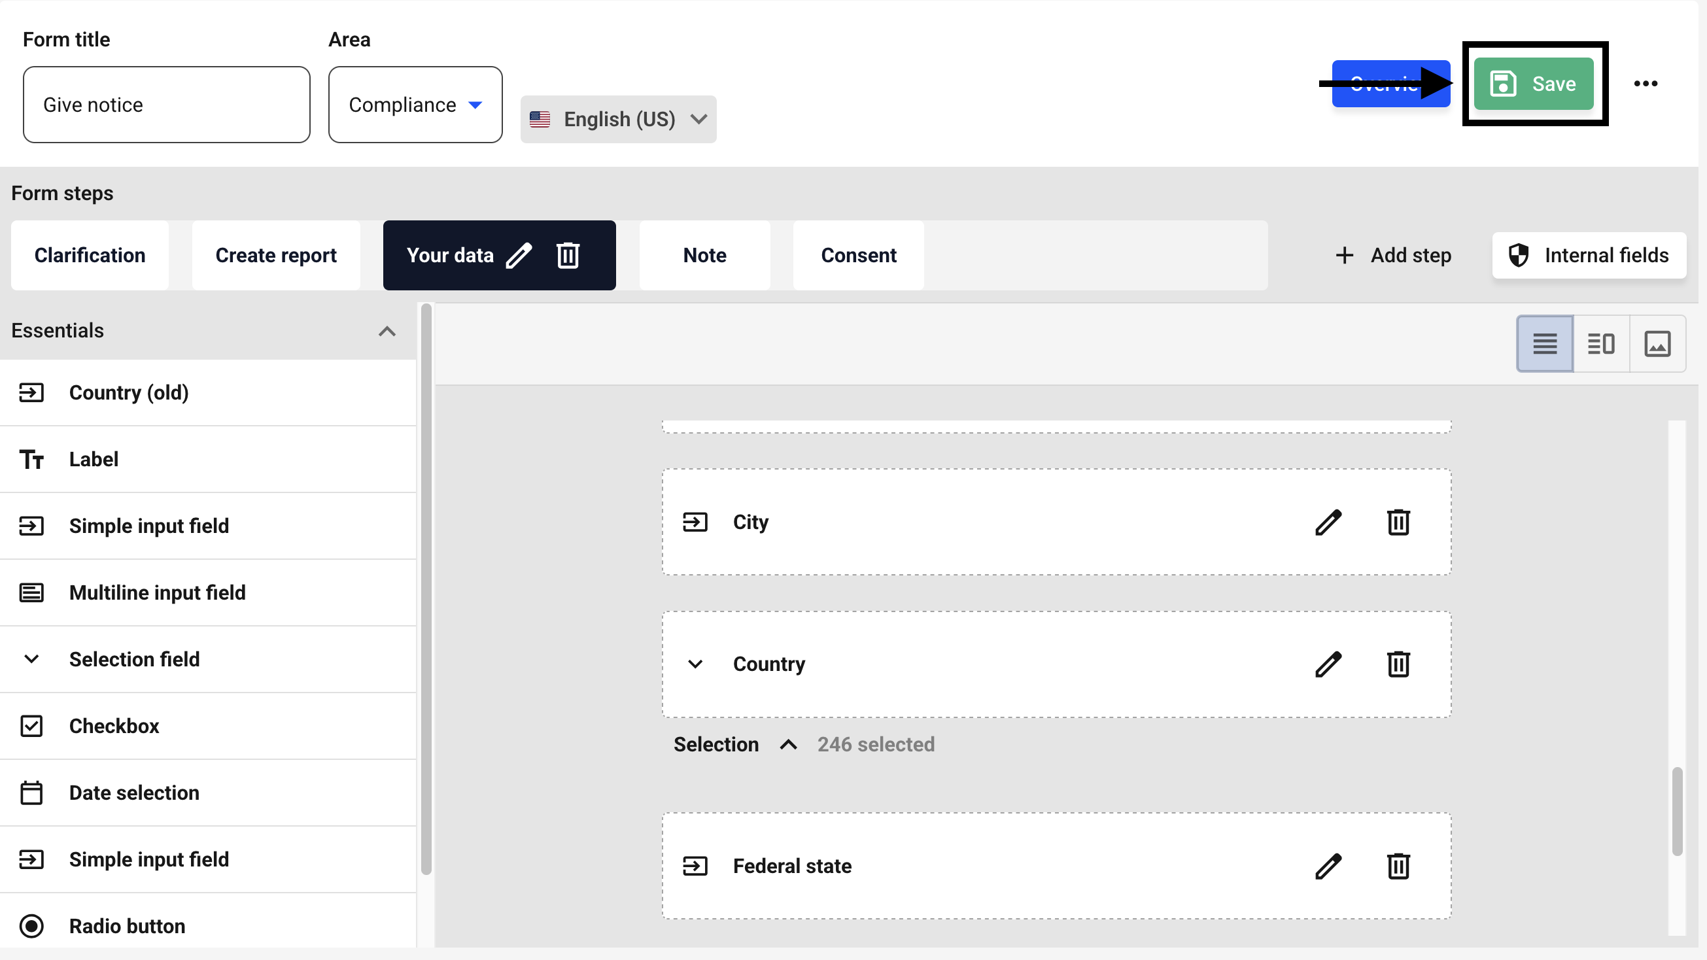Click the Form title input field
Image resolution: width=1707 pixels, height=960 pixels.
click(166, 105)
